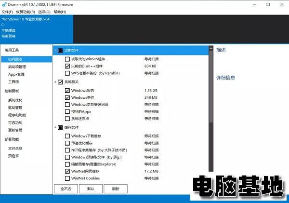Viewport: 289px width, 203px height.
Task: Toggle the 缓存文件 group checkbox
Action: (60, 127)
